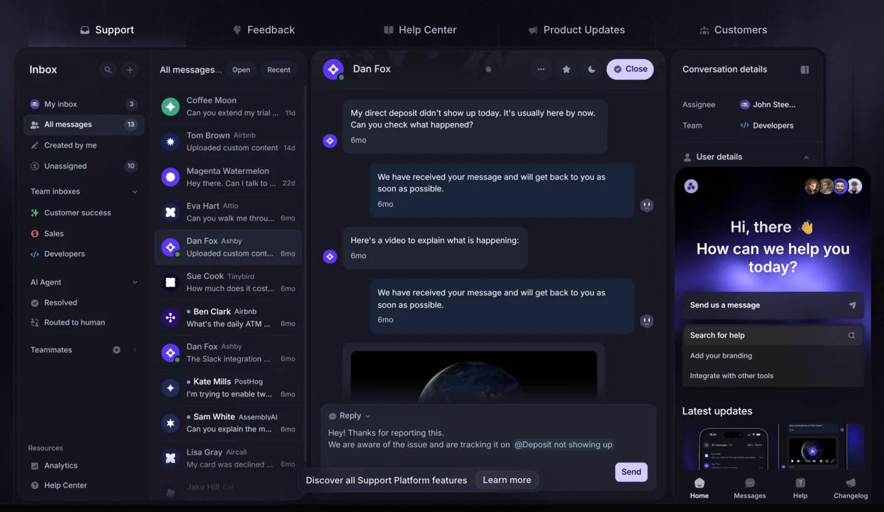Image resolution: width=884 pixels, height=512 pixels.
Task: Click the Dan Fox avatar in conversation header
Action: click(333, 69)
